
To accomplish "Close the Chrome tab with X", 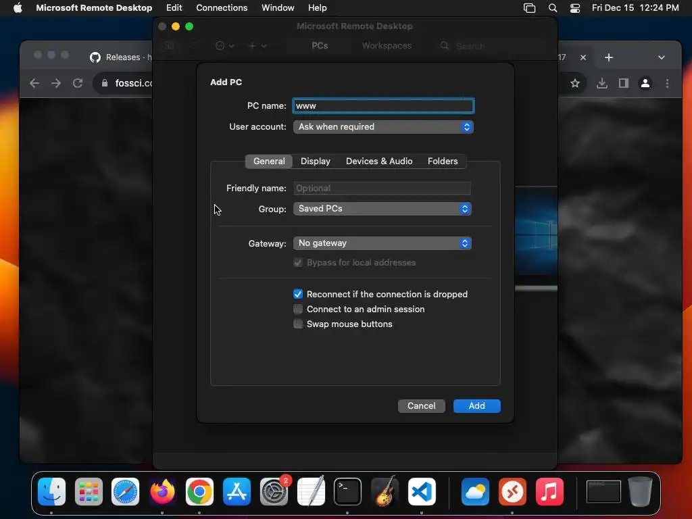I will (x=583, y=57).
